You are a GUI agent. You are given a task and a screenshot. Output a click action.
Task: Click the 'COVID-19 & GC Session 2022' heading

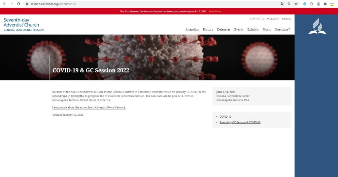91,71
